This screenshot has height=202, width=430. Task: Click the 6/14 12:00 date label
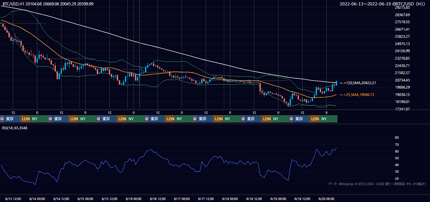[61, 199]
